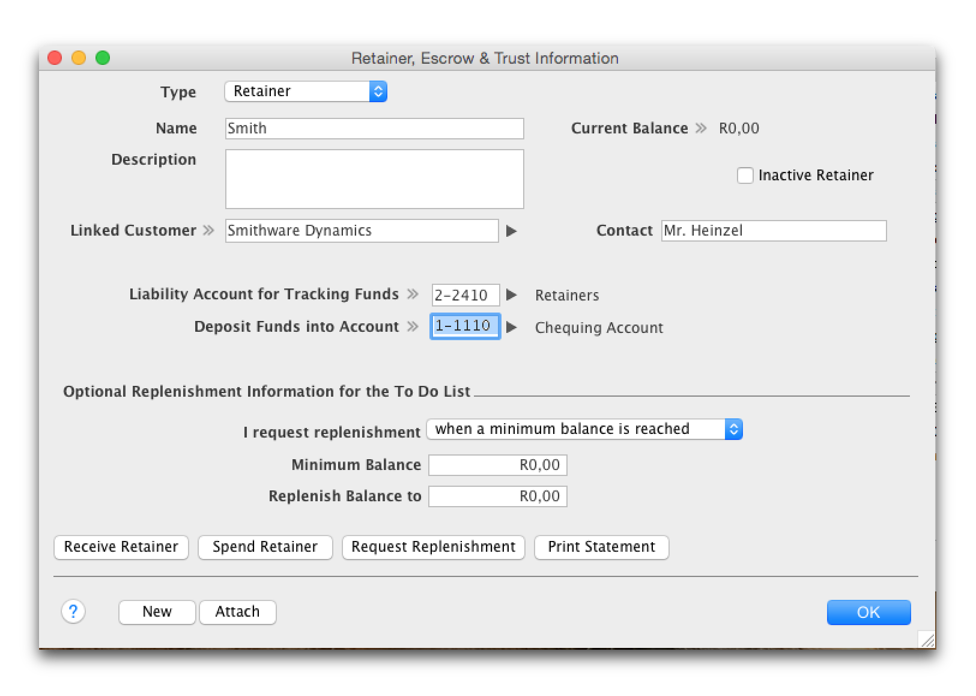This screenshot has width=976, height=696.
Task: Toggle the Inactive Retainer checkbox
Action: click(x=745, y=176)
